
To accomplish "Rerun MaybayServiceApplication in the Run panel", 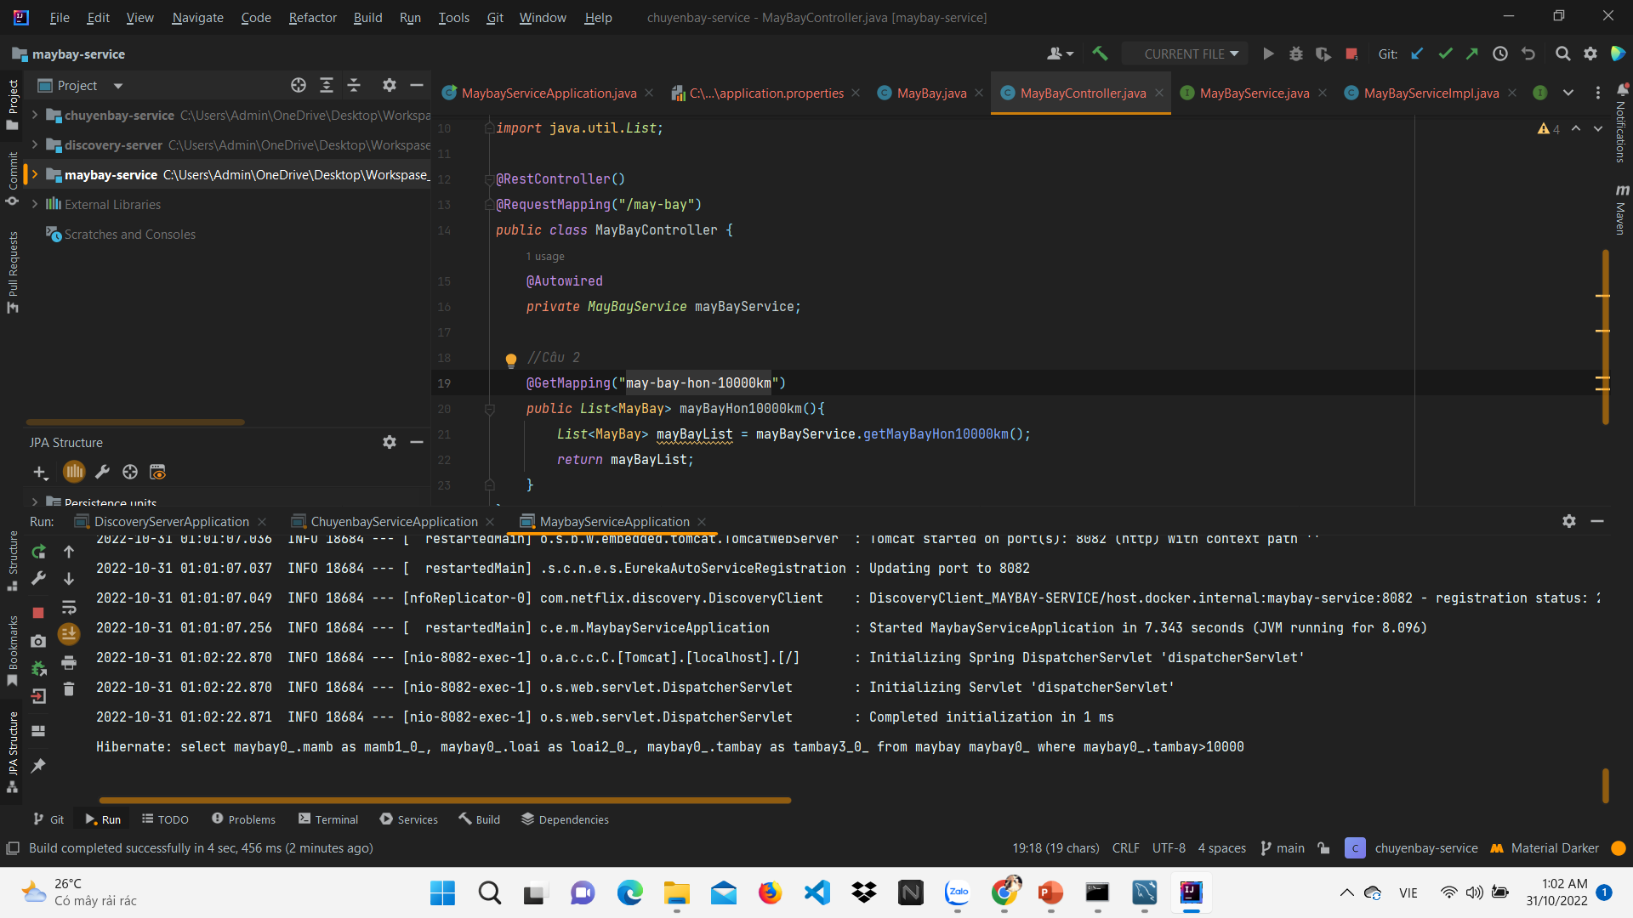I will point(38,552).
